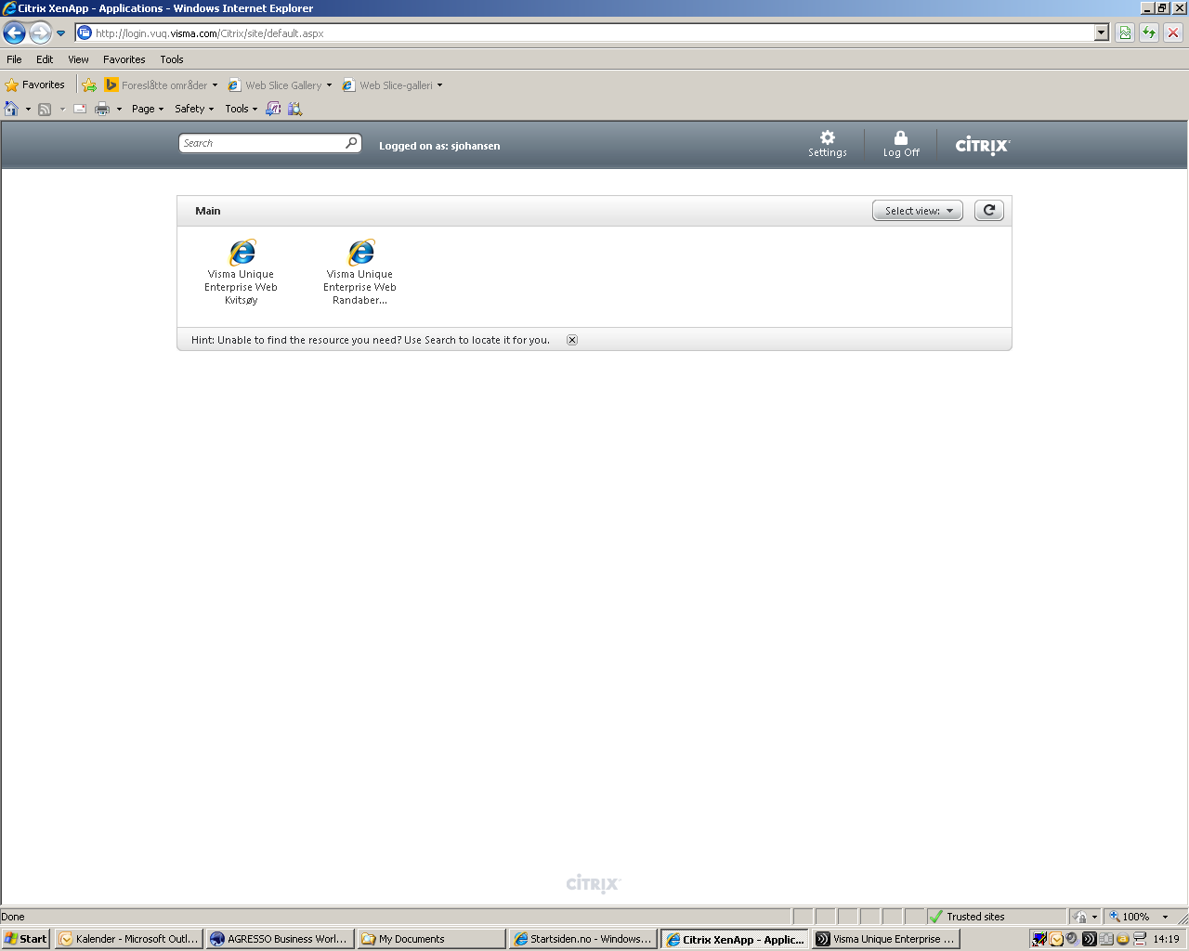Launch Visma Unique Enterprise Web Kvitsøy
Image resolution: width=1189 pixels, height=951 pixels.
tap(242, 271)
